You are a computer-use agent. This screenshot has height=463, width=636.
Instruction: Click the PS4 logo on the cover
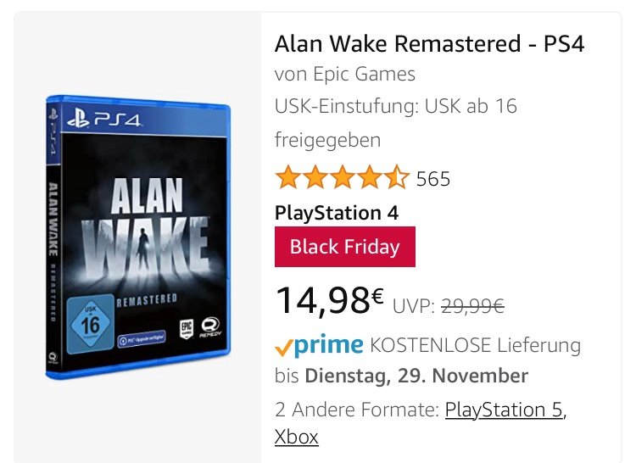[104, 120]
